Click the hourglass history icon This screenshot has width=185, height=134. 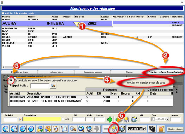[x=56, y=129]
